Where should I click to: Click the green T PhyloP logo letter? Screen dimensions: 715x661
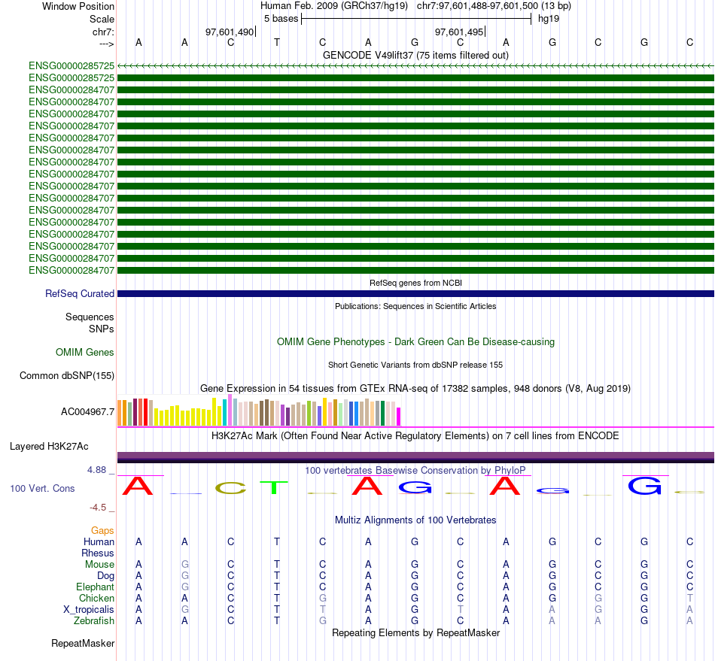(274, 487)
